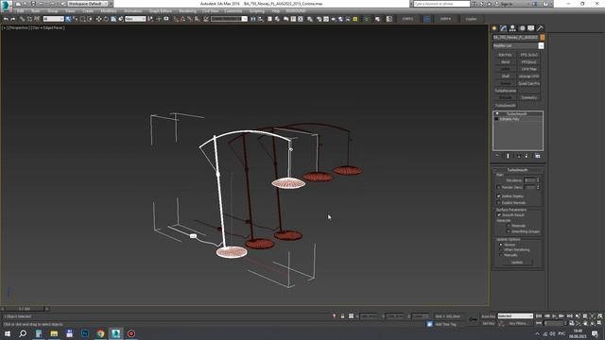Activate the Select Object tool
The image size is (605, 340).
(68, 19)
